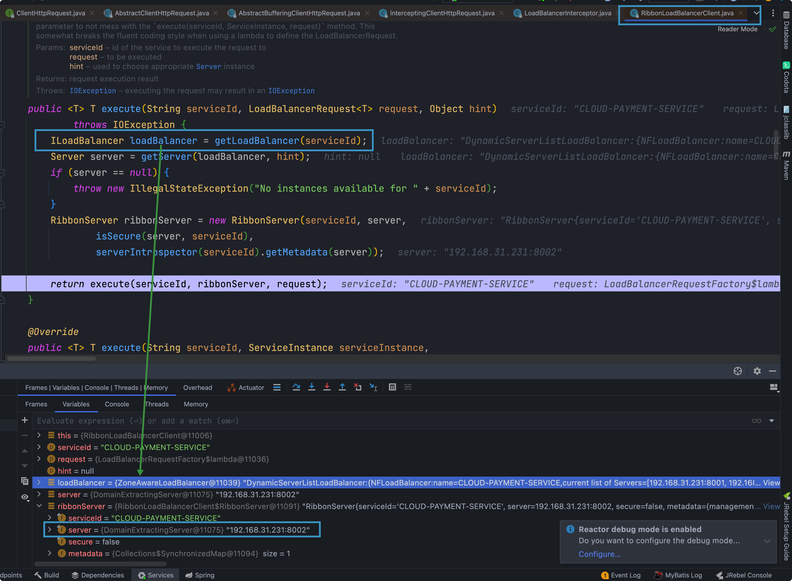Open the editor tabs overflow dropdown

pos(756,13)
